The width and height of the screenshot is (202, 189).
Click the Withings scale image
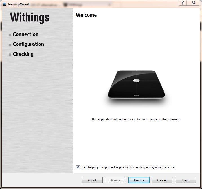click(x=137, y=85)
